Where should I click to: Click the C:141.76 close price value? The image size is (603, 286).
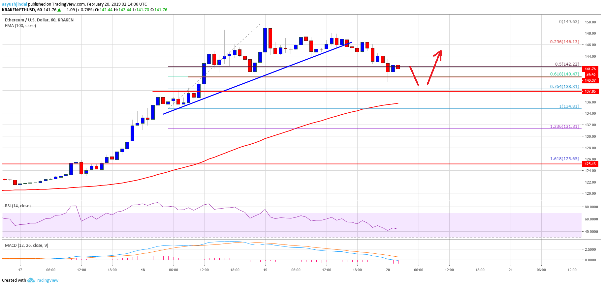click(159, 10)
